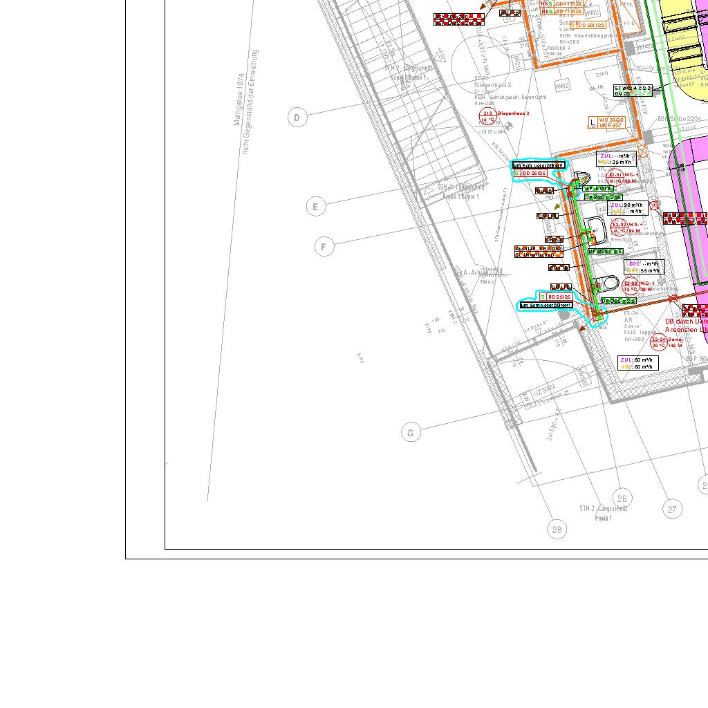Select grid axis marker E
The height and width of the screenshot is (708, 708).
click(x=315, y=206)
